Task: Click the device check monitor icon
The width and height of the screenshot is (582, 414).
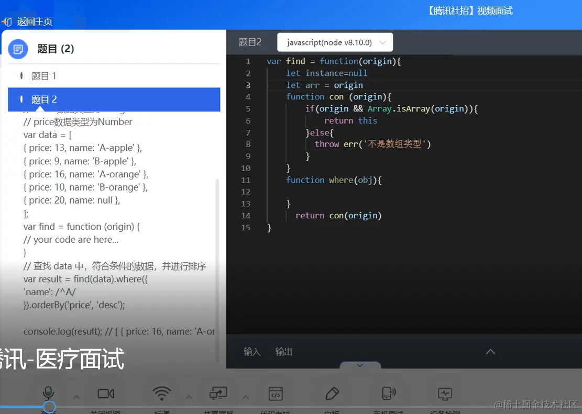Action: tap(445, 394)
